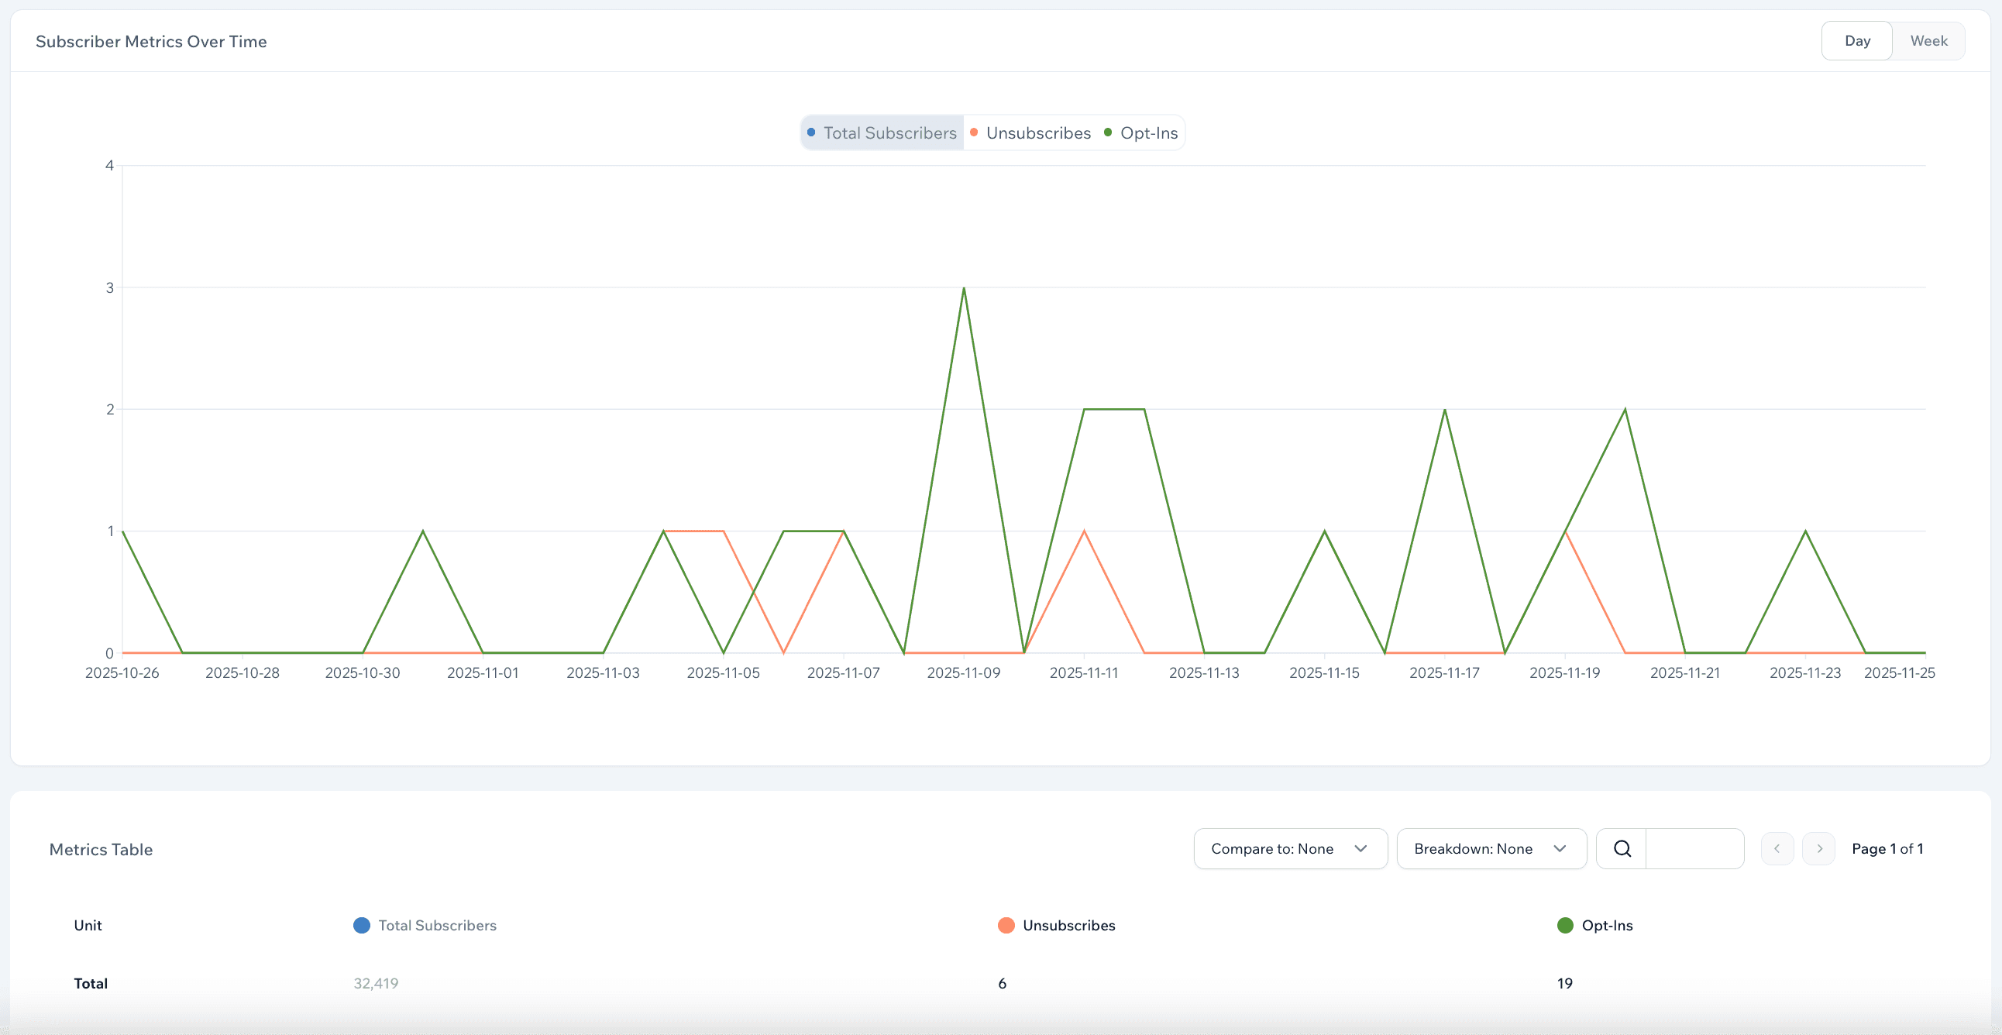
Task: Toggle the Unsubscribes series visibility
Action: (x=1038, y=132)
